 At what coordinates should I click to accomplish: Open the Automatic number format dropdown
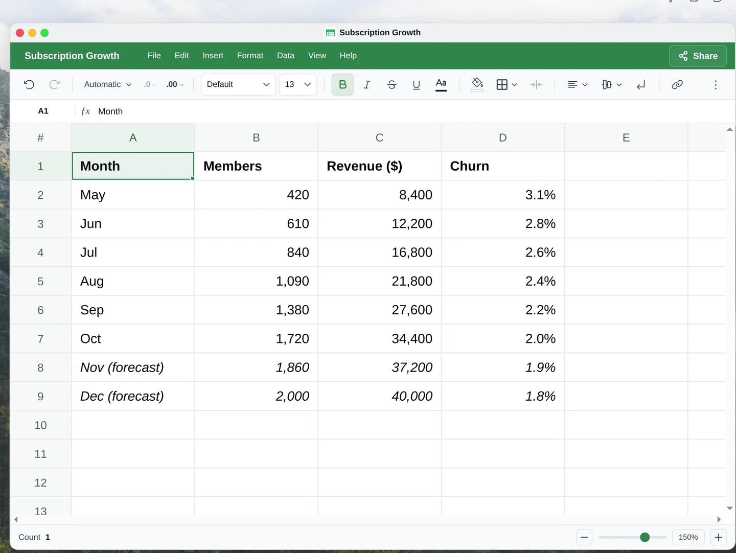[107, 84]
